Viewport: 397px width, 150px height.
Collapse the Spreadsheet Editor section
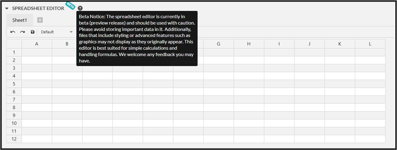[x=7, y=8]
